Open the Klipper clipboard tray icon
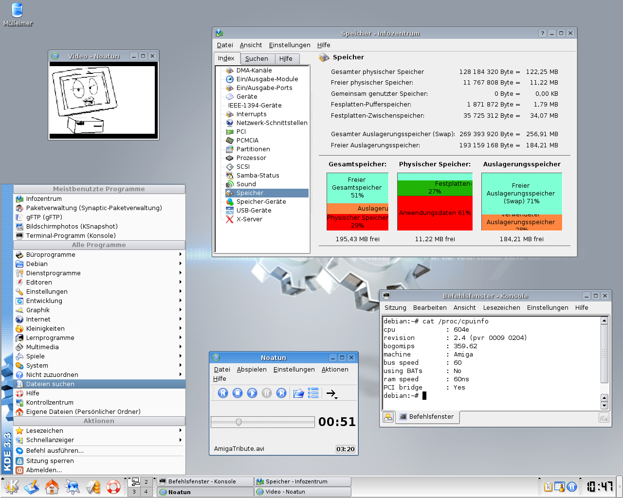623x498 pixels. coord(548,486)
